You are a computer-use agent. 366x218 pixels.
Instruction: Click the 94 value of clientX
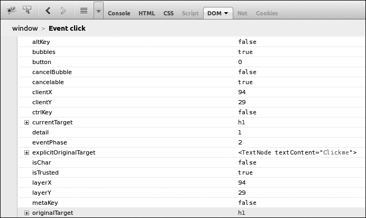pos(242,92)
